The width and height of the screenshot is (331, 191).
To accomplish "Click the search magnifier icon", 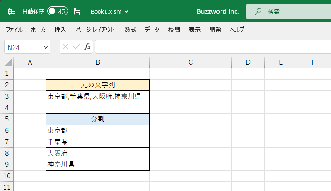I will [x=258, y=11].
